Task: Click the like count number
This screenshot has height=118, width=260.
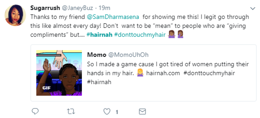Action: click(117, 112)
